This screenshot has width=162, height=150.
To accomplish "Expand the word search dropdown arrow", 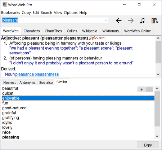I will [x=106, y=20].
